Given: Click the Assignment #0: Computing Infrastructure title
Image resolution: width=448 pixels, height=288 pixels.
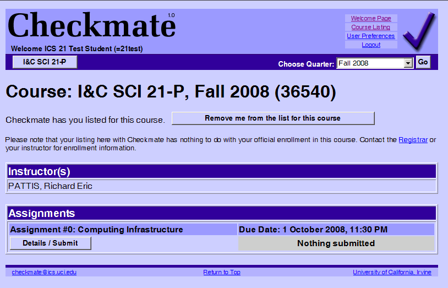Looking at the screenshot, I should pos(97,229).
